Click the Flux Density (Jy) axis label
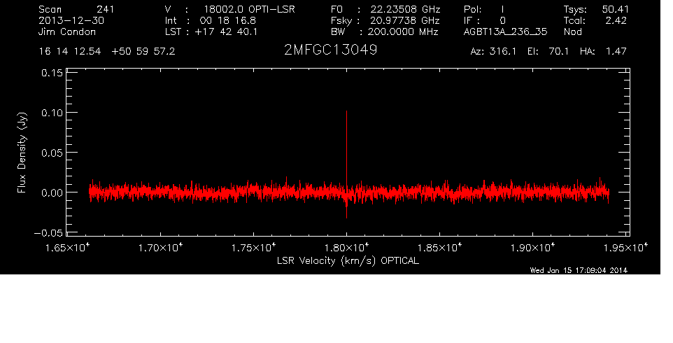673x343 pixels. pyautogui.click(x=22, y=153)
